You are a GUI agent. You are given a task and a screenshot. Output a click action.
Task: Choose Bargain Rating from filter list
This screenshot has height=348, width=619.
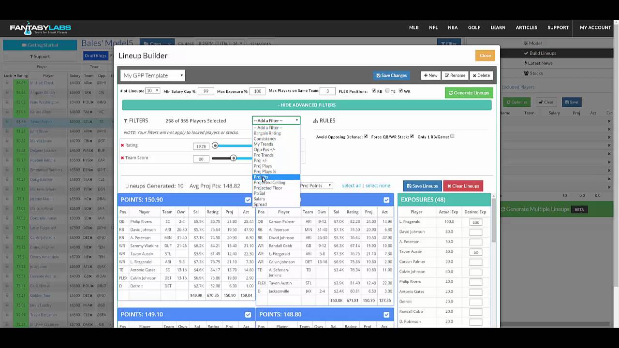(267, 133)
